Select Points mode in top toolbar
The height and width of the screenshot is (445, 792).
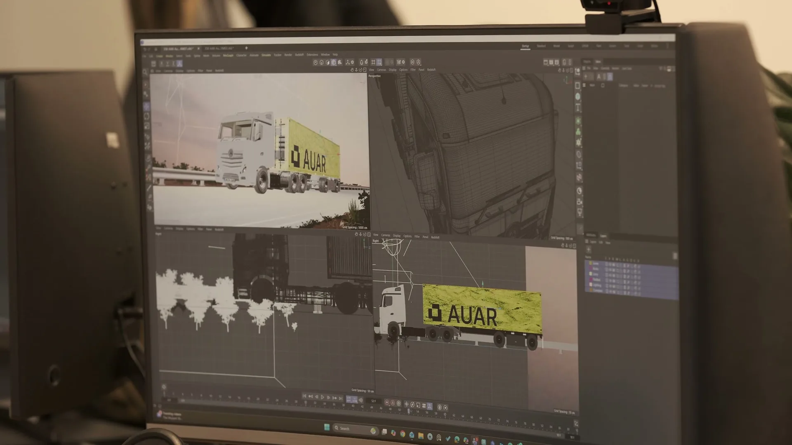tap(316, 63)
